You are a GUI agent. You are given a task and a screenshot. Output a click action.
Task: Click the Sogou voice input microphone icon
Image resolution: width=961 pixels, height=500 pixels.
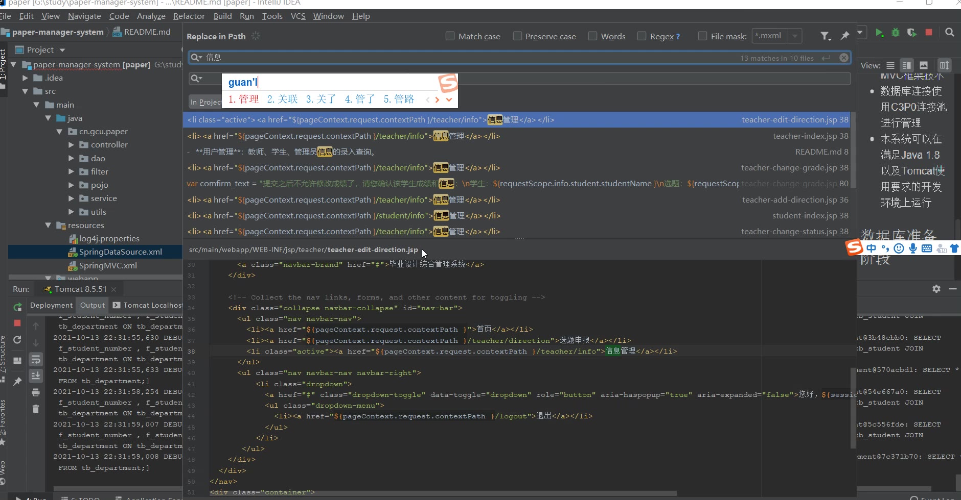[x=912, y=248]
